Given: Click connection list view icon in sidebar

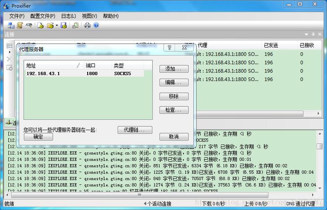Looking at the screenshot, I should 9,46.
